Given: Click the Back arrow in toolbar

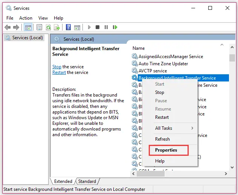Looking at the screenshot, I should point(7,27).
